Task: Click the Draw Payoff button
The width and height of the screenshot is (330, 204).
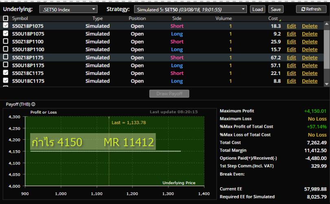Action: coord(169,94)
